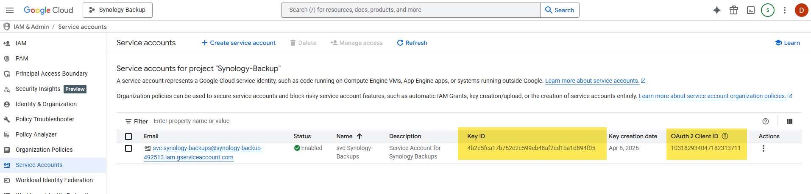Open notifications badge showing 5

pos(768,10)
